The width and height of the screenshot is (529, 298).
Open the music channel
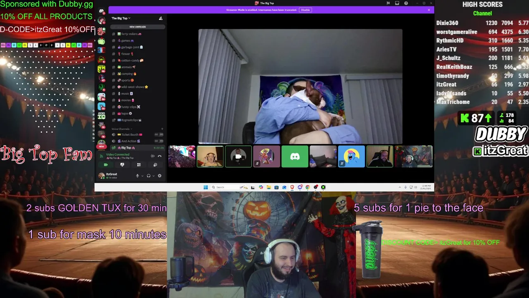click(138, 94)
